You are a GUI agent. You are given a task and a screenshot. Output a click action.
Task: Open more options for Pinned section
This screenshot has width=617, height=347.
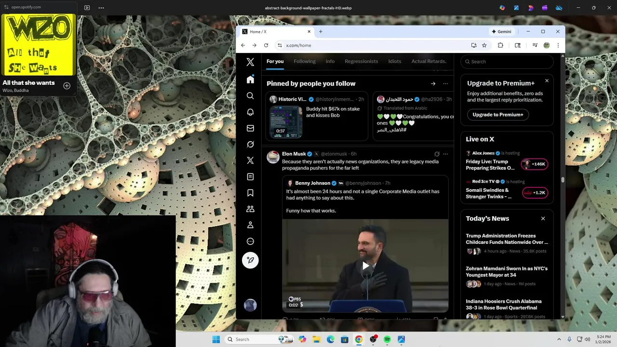pyautogui.click(x=445, y=83)
